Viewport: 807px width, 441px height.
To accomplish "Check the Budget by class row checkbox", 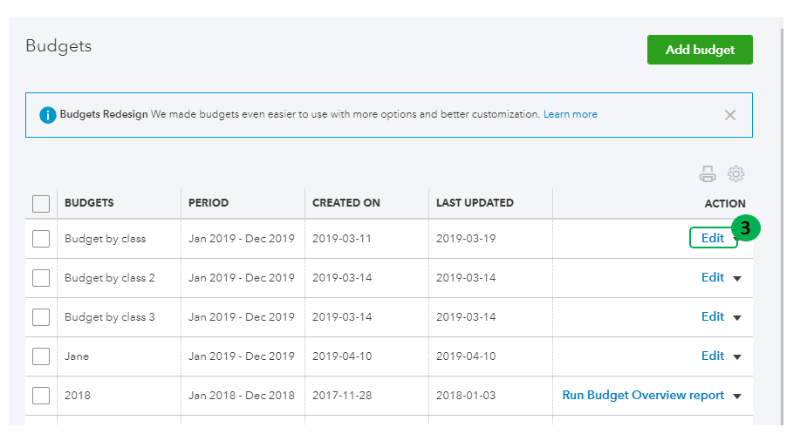I will [41, 239].
